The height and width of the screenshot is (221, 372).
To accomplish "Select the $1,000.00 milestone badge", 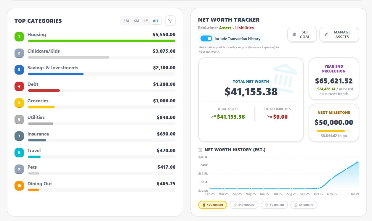I will point(304,205).
